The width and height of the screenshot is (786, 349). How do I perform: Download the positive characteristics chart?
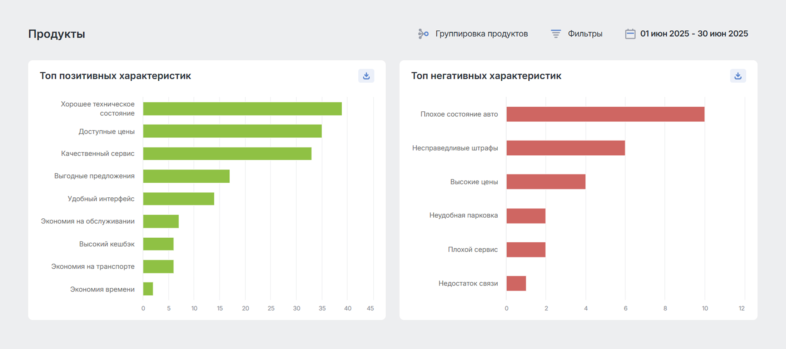[366, 76]
